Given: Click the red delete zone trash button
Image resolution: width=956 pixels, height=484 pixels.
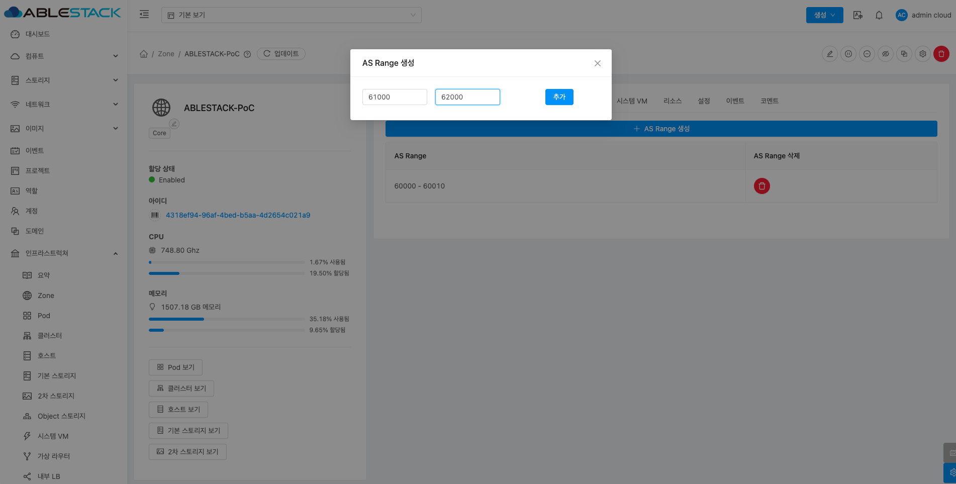Looking at the screenshot, I should tap(941, 54).
